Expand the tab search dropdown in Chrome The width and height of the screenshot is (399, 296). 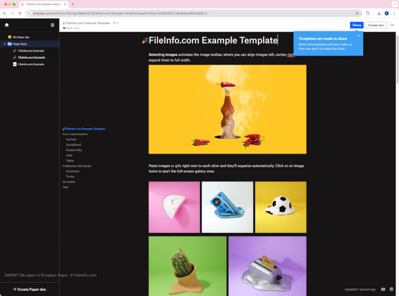[394, 4]
